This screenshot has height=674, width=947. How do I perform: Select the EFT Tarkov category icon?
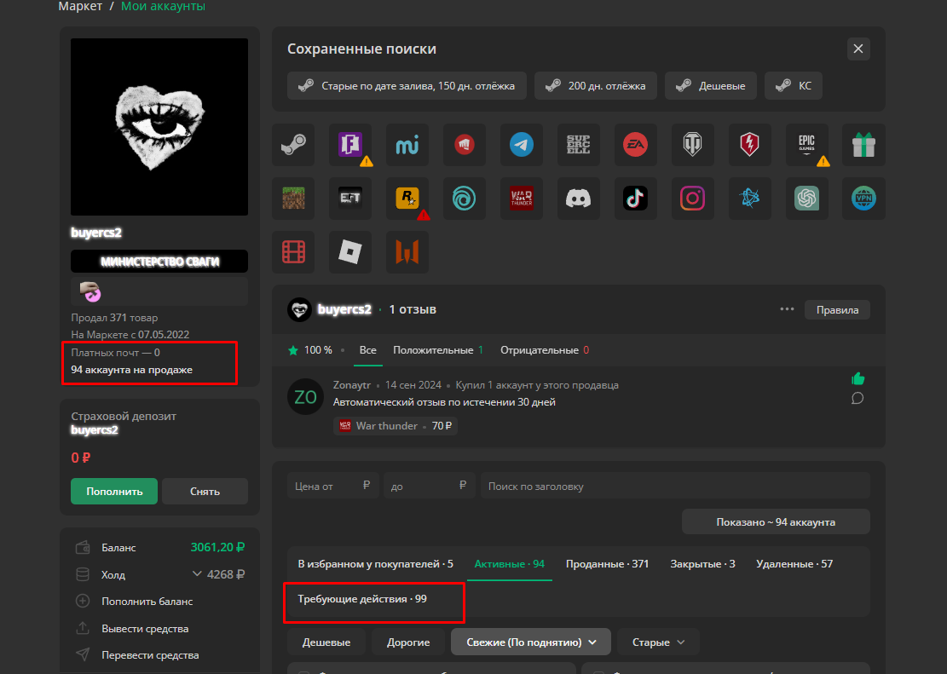[350, 198]
